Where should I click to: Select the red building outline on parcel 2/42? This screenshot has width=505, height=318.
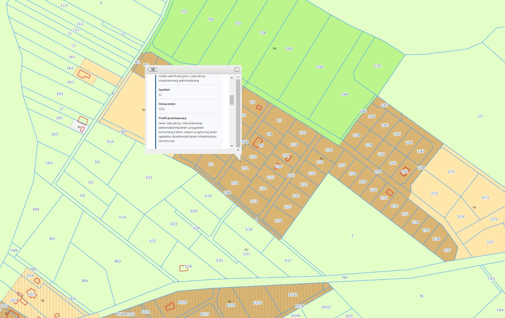click(404, 171)
